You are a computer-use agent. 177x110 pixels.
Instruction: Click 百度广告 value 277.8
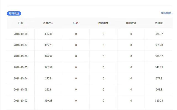pyautogui.click(x=48, y=78)
